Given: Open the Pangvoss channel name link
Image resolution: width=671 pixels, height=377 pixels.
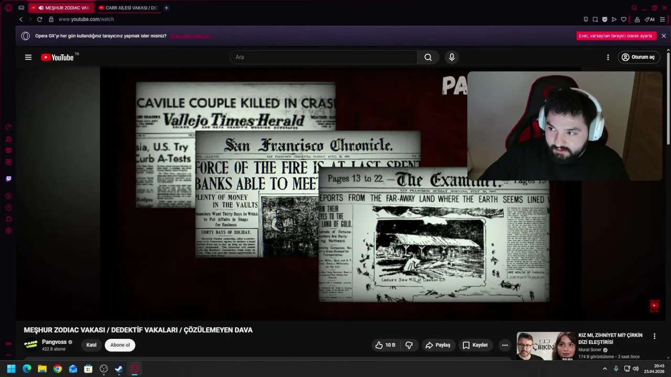Looking at the screenshot, I should [54, 342].
